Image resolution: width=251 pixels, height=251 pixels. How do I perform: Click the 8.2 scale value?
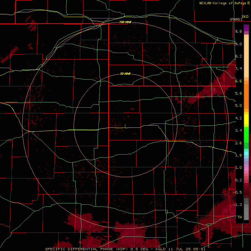[x=238, y=56]
